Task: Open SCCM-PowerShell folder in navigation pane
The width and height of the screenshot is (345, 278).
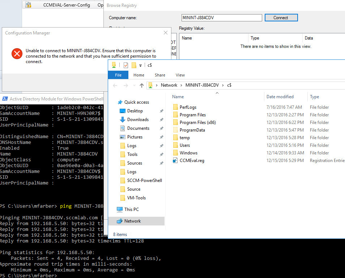Action: coord(145,181)
